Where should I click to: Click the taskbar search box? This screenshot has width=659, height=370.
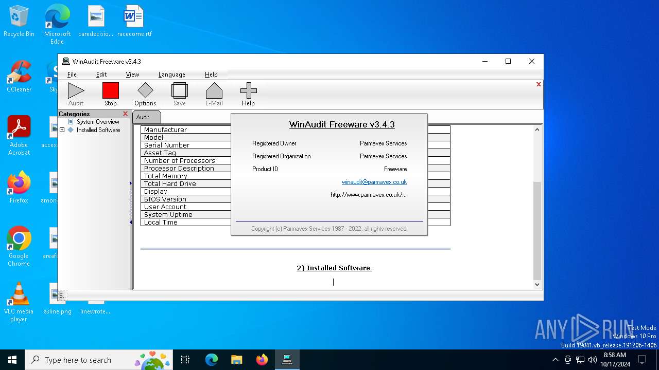click(100, 360)
